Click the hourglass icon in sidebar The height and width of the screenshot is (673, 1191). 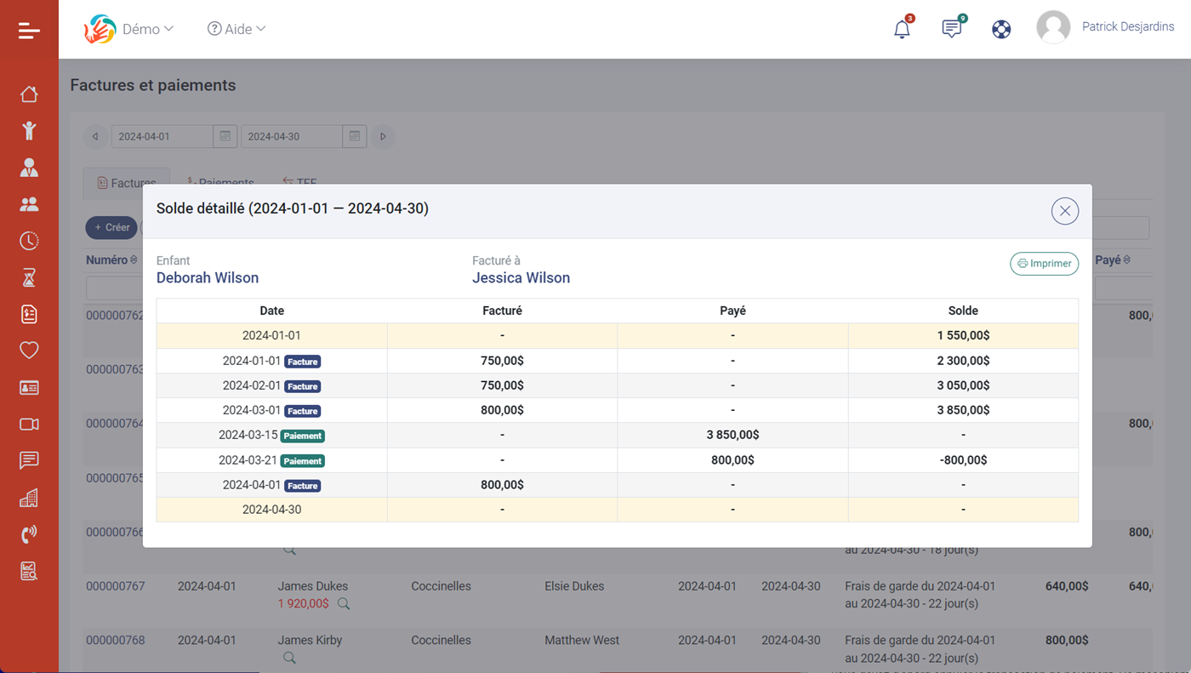point(29,277)
